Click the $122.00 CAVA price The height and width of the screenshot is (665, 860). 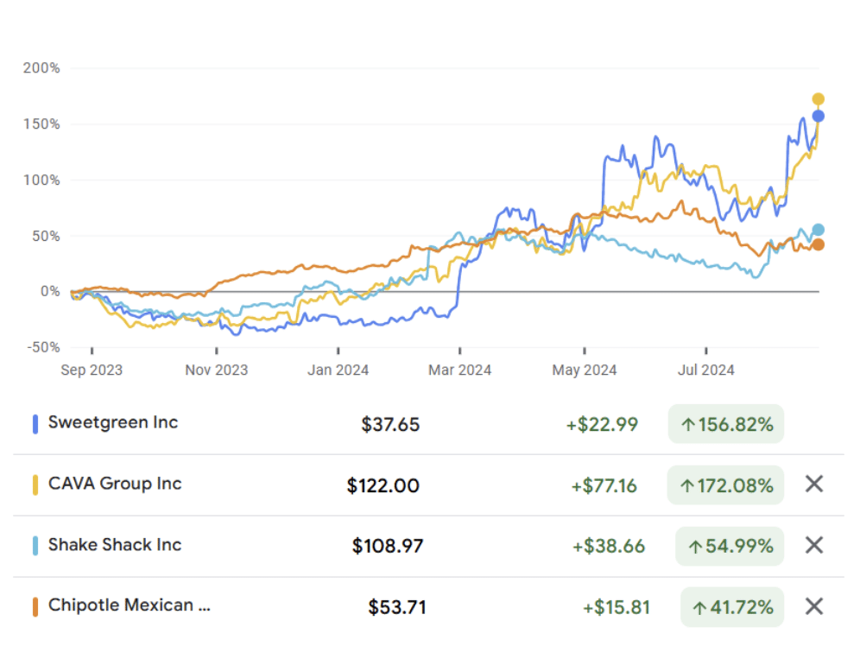[383, 485]
